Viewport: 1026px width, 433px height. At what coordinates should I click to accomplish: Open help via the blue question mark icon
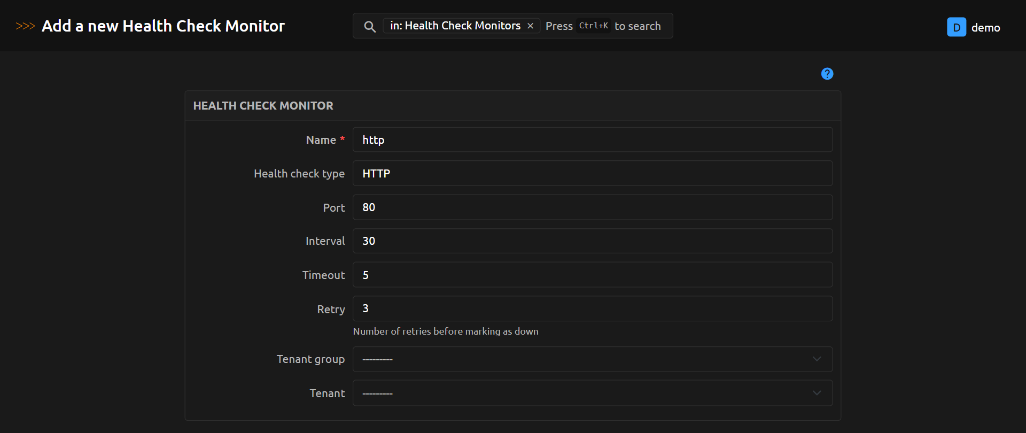click(827, 74)
